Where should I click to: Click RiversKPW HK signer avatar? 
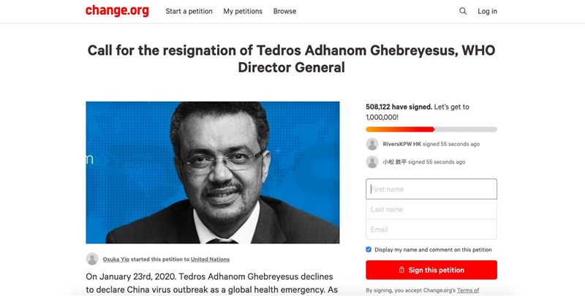pos(372,144)
